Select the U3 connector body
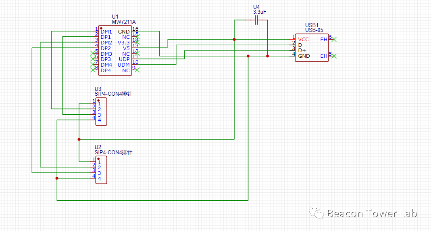Viewport: 431px width, 231px height. coord(101,112)
